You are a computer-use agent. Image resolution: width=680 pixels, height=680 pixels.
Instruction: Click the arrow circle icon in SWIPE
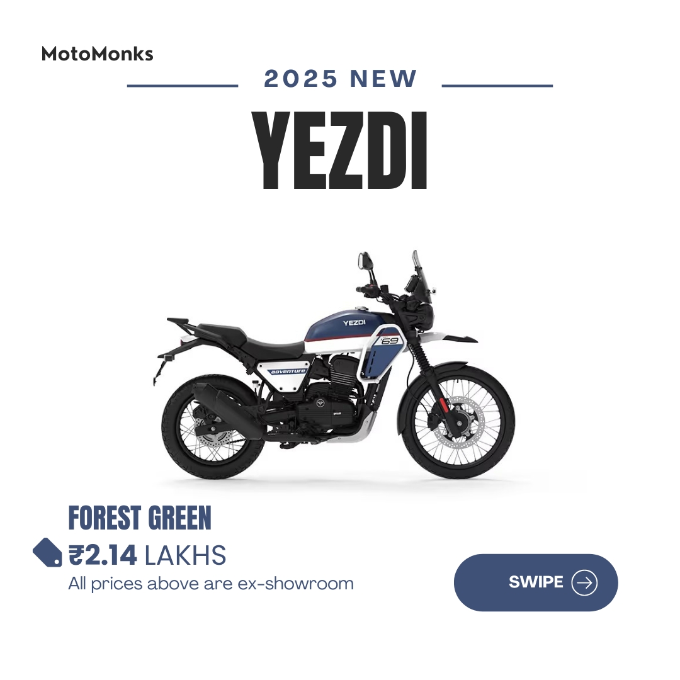pos(584,582)
